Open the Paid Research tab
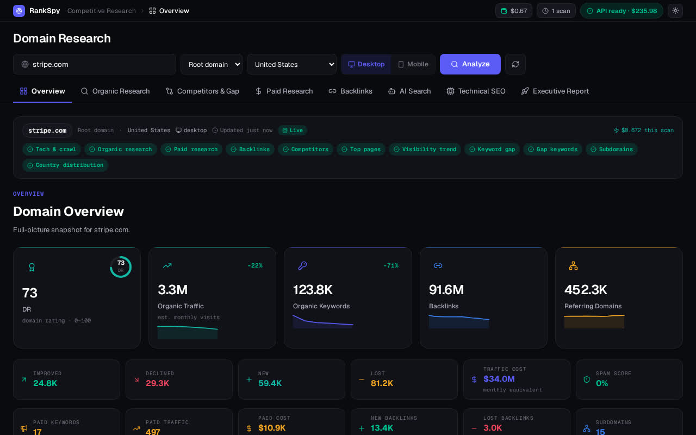 (284, 91)
